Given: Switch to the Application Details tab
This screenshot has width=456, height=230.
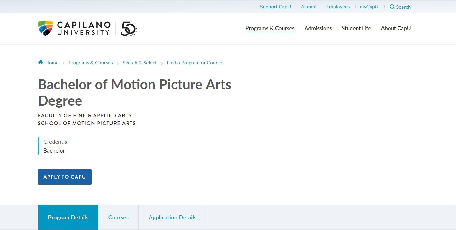Looking at the screenshot, I should point(173,218).
